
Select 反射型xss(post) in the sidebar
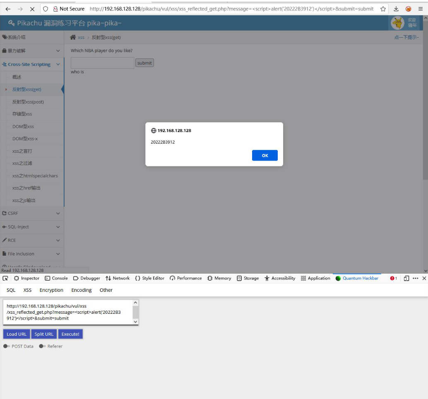point(28,102)
